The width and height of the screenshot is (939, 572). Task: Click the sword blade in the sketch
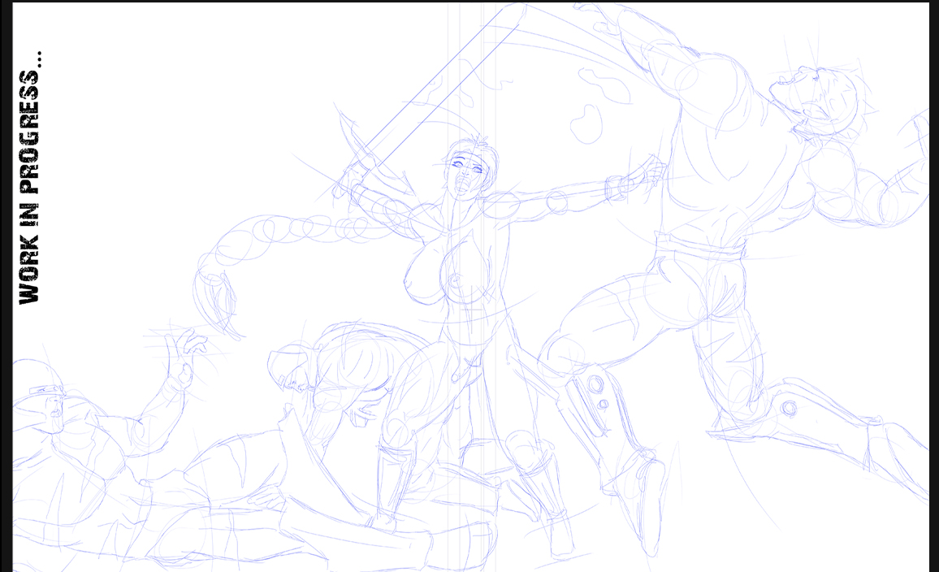tap(431, 89)
